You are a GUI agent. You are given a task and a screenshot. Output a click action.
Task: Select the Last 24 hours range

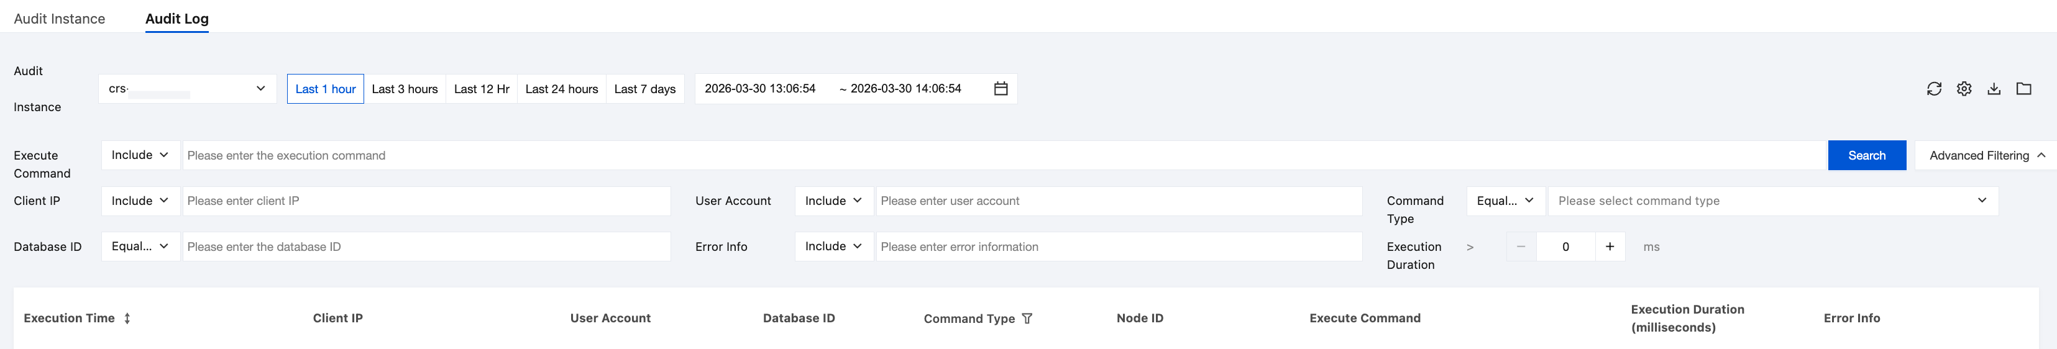(561, 89)
